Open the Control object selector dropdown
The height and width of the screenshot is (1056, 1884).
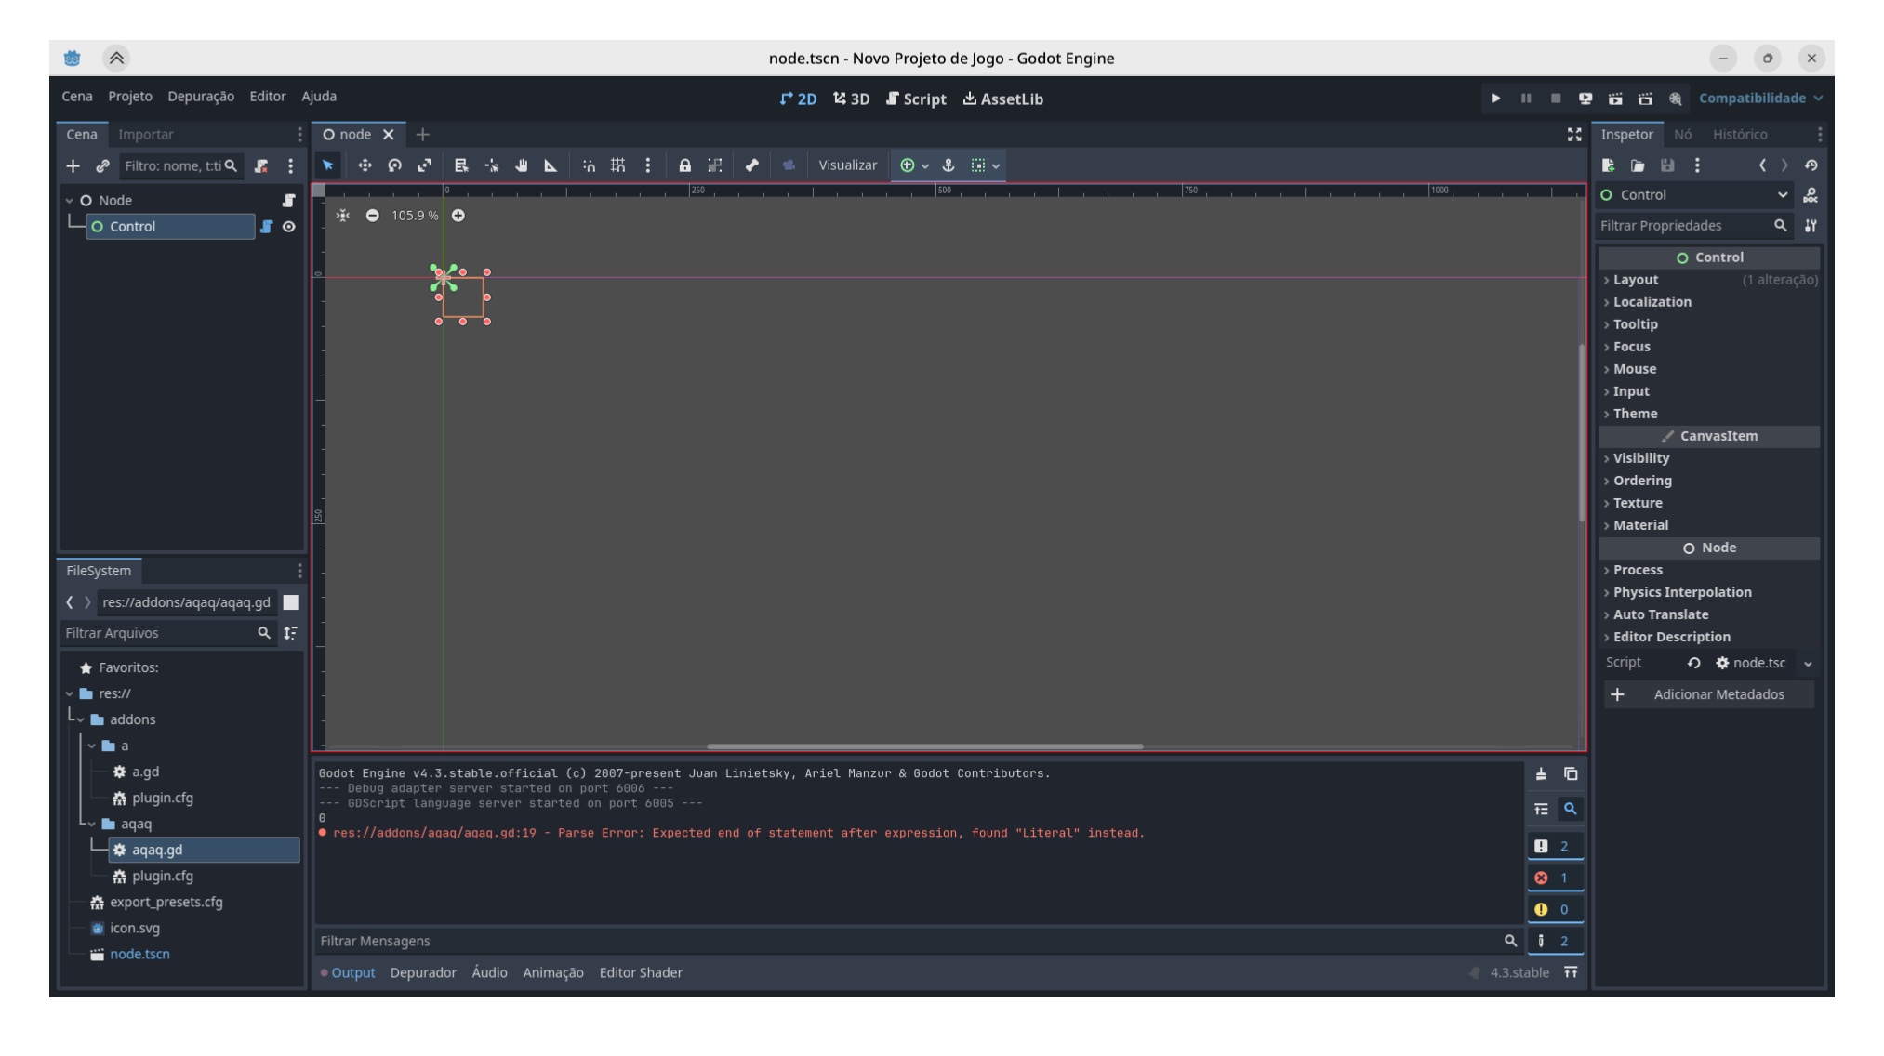(1695, 195)
